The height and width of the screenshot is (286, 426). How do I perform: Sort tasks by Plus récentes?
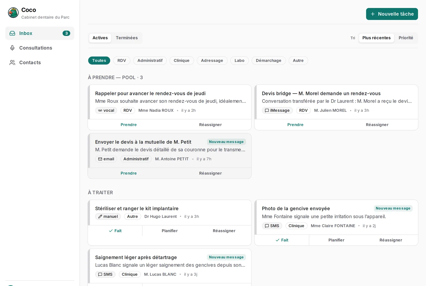(x=376, y=38)
